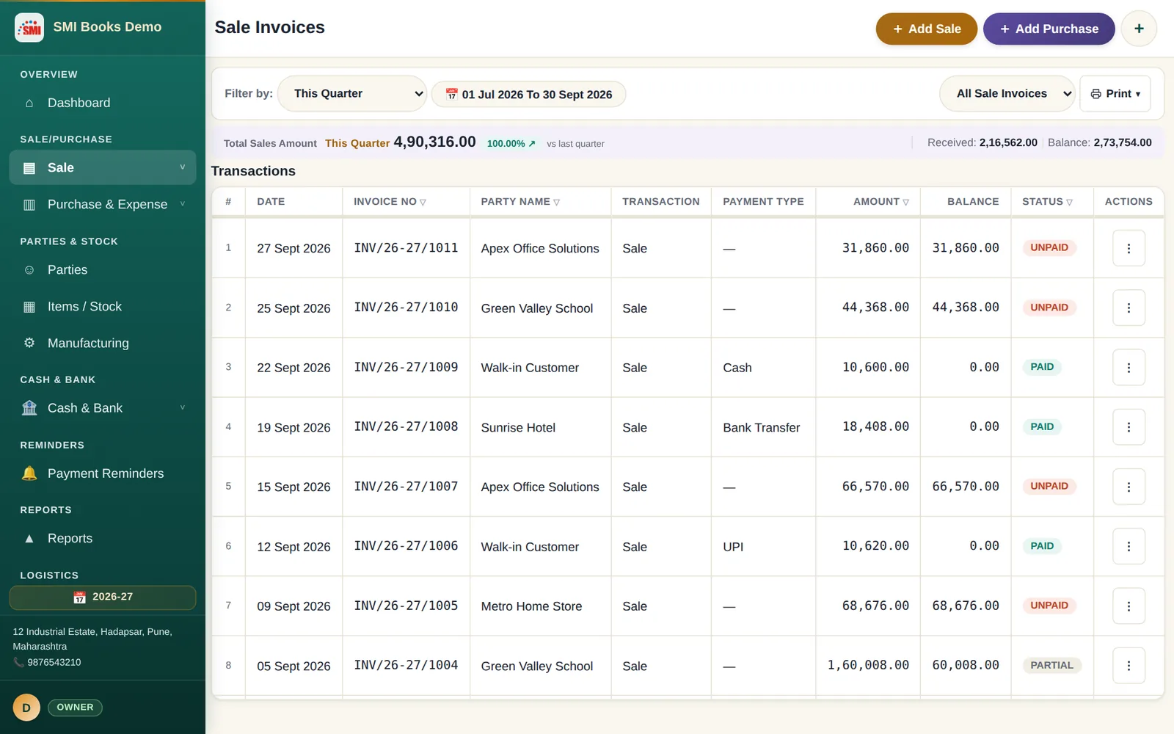
Task: Open actions menu for INV/26-27/1008
Action: [1129, 427]
